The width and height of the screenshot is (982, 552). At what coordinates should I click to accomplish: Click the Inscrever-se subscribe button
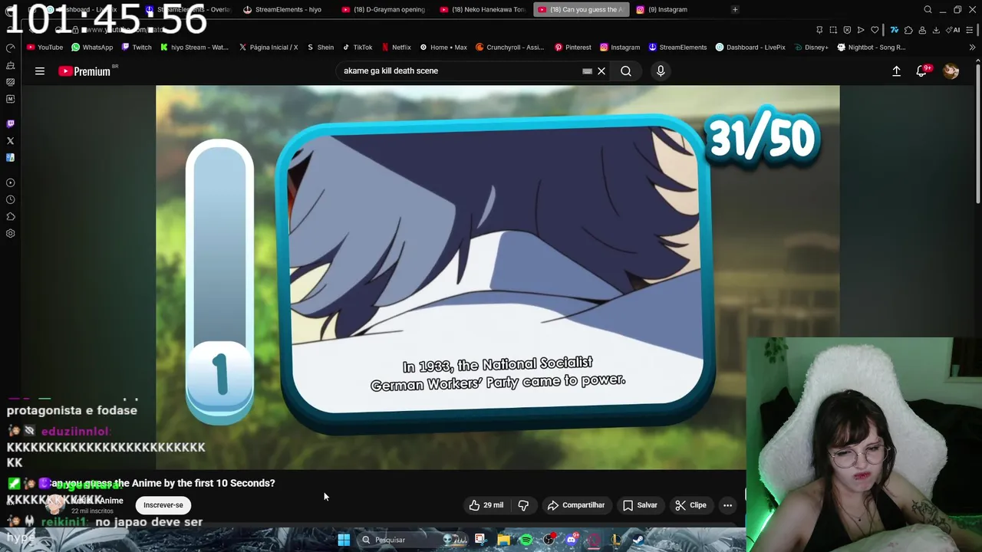point(163,505)
